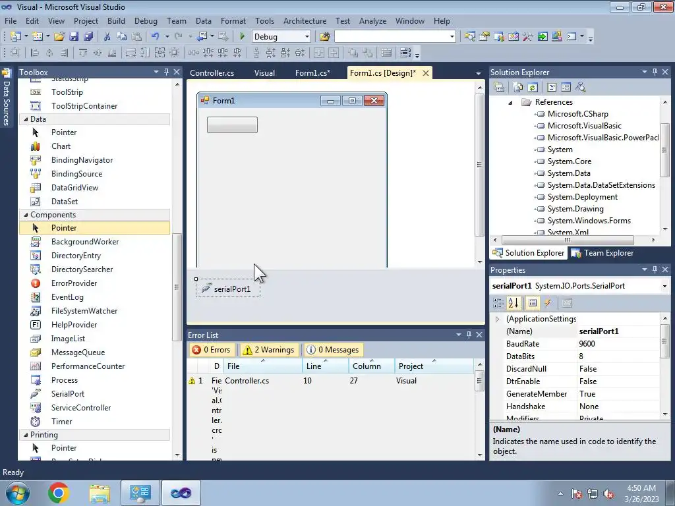Image resolution: width=675 pixels, height=506 pixels.
Task: Collapse the Components group in Toolbox
Action: [26, 215]
